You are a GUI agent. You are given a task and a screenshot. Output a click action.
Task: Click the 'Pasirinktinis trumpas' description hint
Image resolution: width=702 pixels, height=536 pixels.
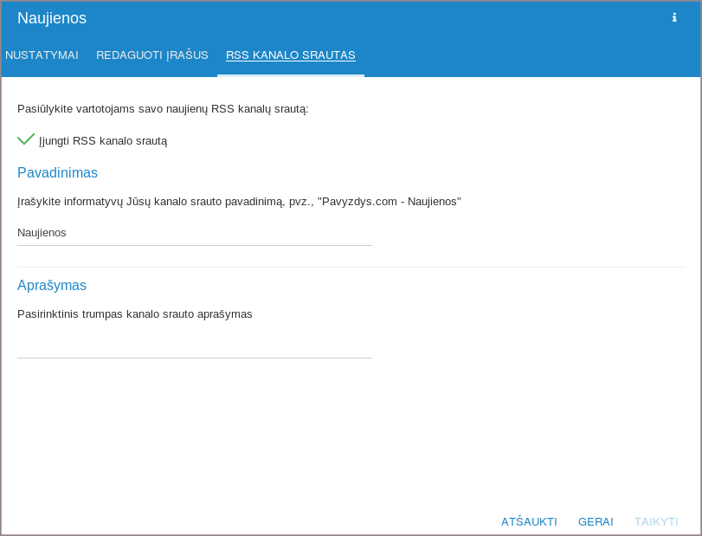(x=135, y=313)
